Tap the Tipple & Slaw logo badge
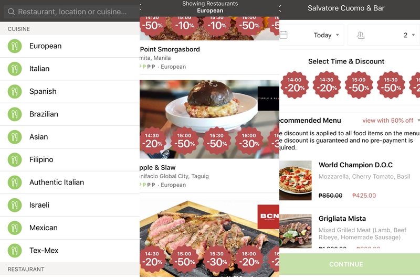 click(x=268, y=99)
